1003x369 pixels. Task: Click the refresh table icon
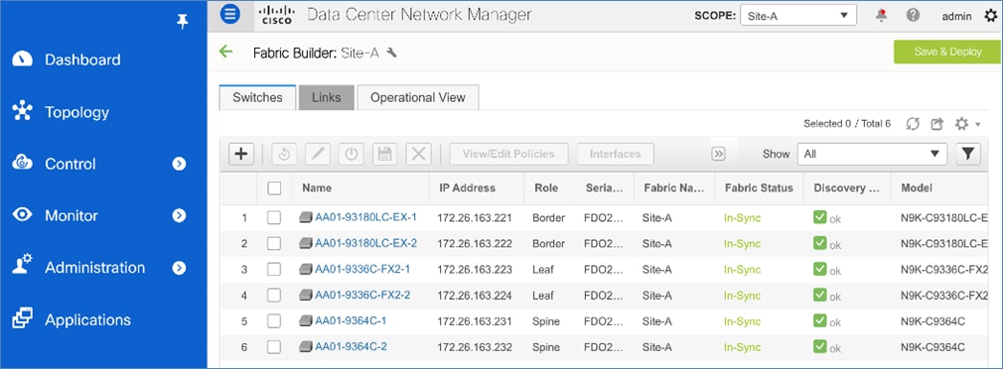913,124
